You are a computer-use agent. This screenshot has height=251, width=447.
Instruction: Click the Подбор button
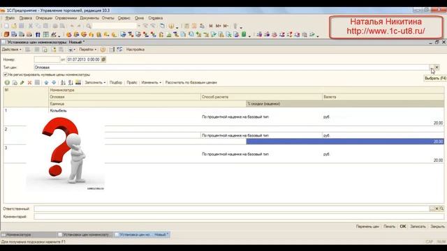pos(116,82)
